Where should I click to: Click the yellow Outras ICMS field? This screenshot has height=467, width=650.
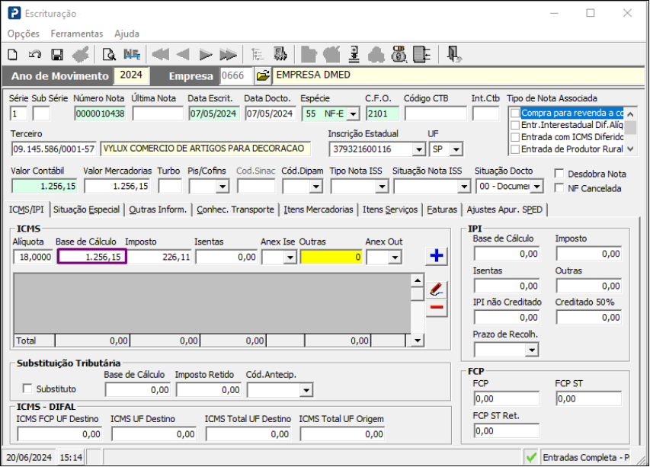tap(331, 257)
